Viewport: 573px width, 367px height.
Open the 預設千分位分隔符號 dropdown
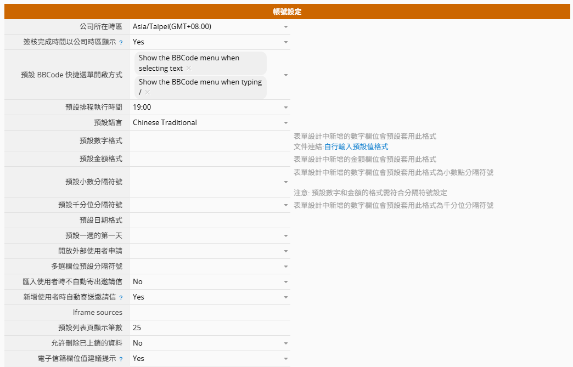tap(210, 205)
